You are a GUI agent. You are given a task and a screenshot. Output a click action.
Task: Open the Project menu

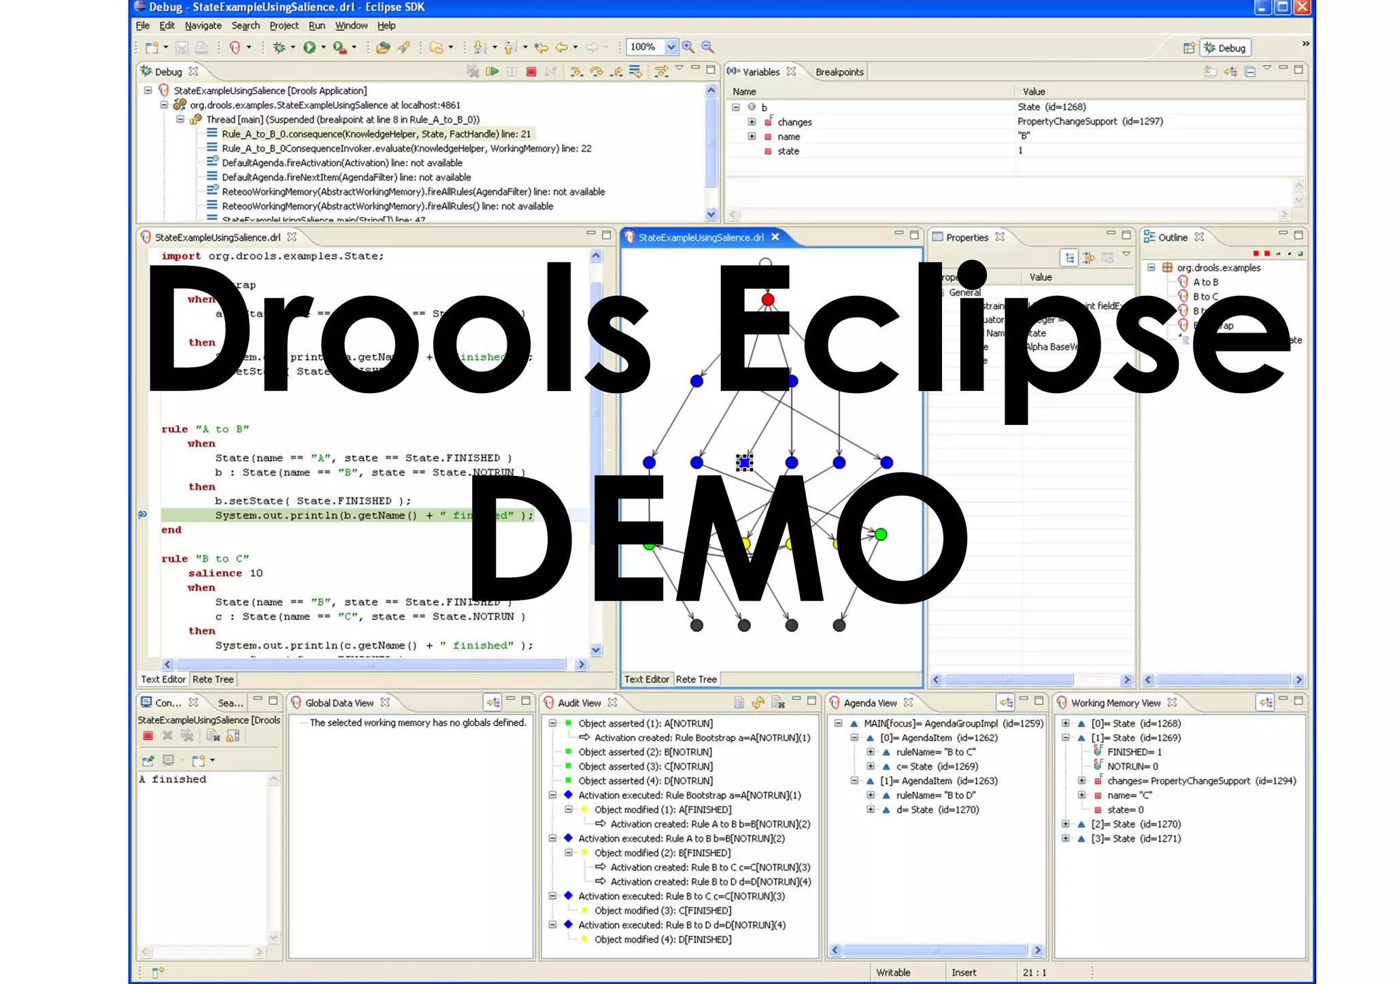(284, 26)
